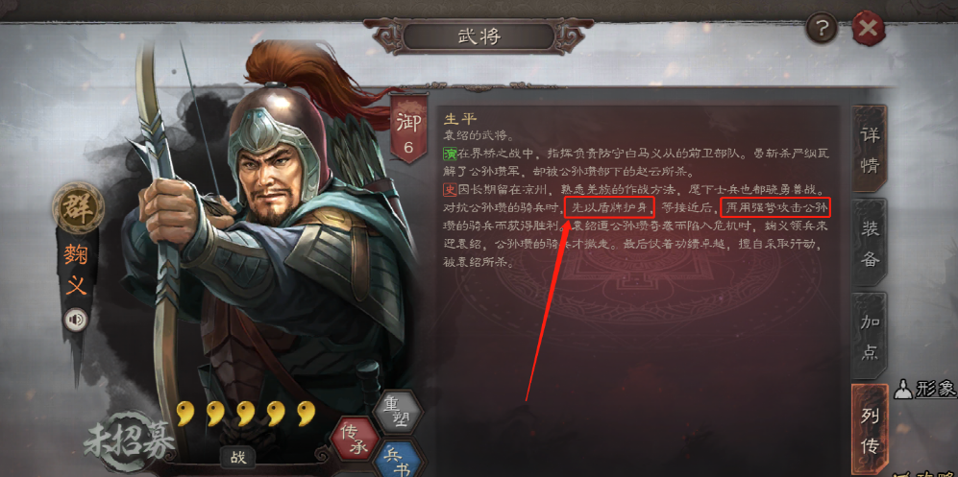Click the green 演 tag in biography
This screenshot has height=477, width=958.
pos(449,153)
